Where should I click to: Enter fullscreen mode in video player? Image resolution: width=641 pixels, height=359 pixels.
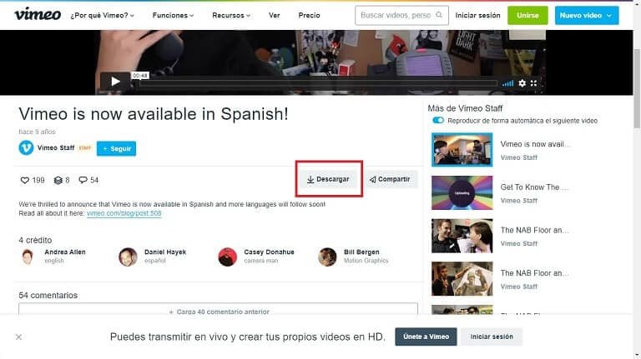[x=535, y=83]
